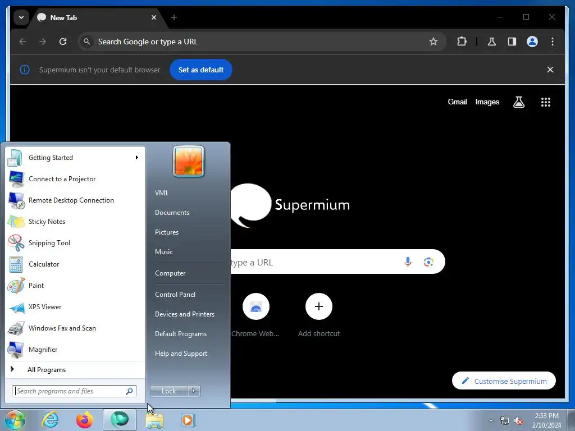The image size is (575, 431).
Task: Open Snipping Tool
Action: pyautogui.click(x=73, y=242)
